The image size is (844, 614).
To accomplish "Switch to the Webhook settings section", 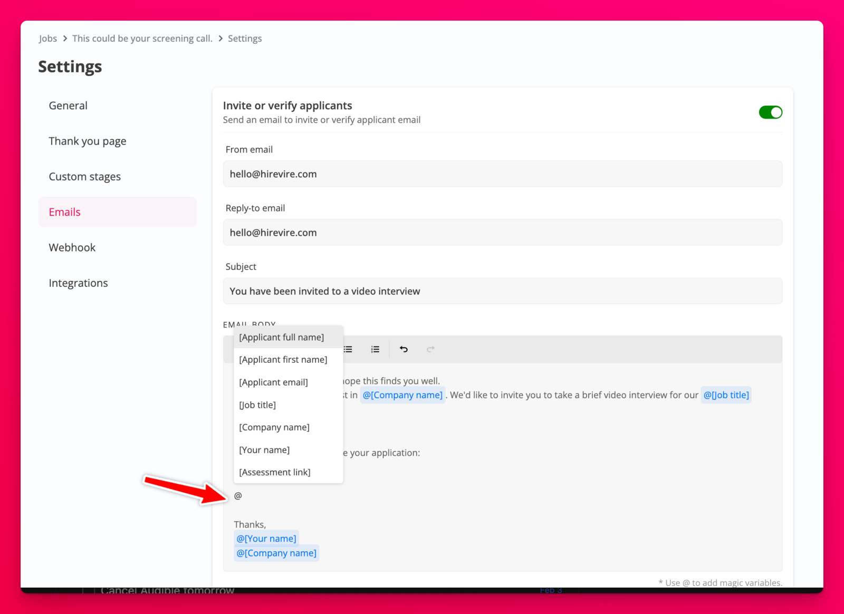I will pyautogui.click(x=72, y=247).
